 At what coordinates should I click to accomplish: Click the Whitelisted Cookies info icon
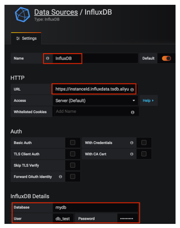(x=133, y=112)
